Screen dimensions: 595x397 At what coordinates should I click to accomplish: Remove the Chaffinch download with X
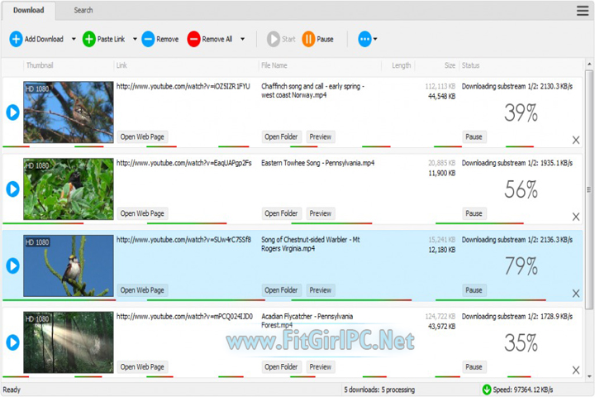(576, 141)
